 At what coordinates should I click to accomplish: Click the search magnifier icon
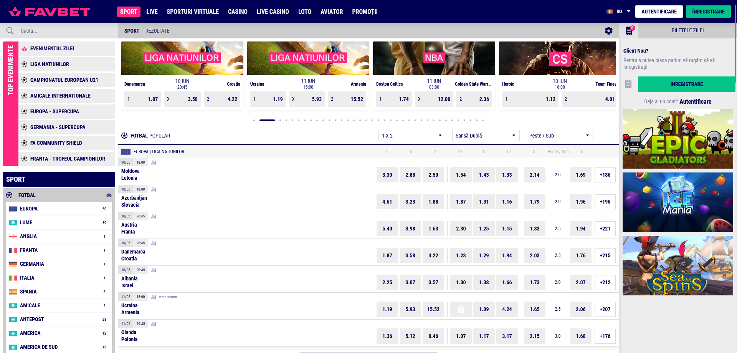(10, 31)
